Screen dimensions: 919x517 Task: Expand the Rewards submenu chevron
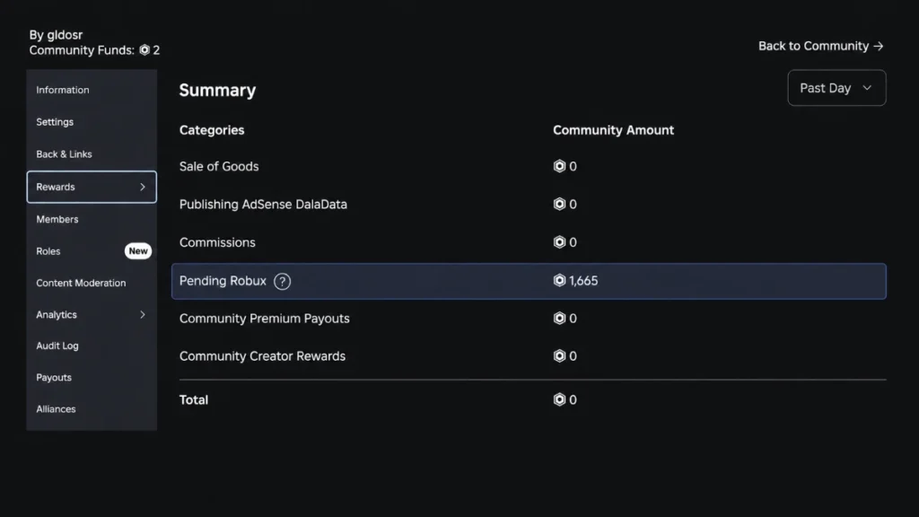(x=143, y=187)
